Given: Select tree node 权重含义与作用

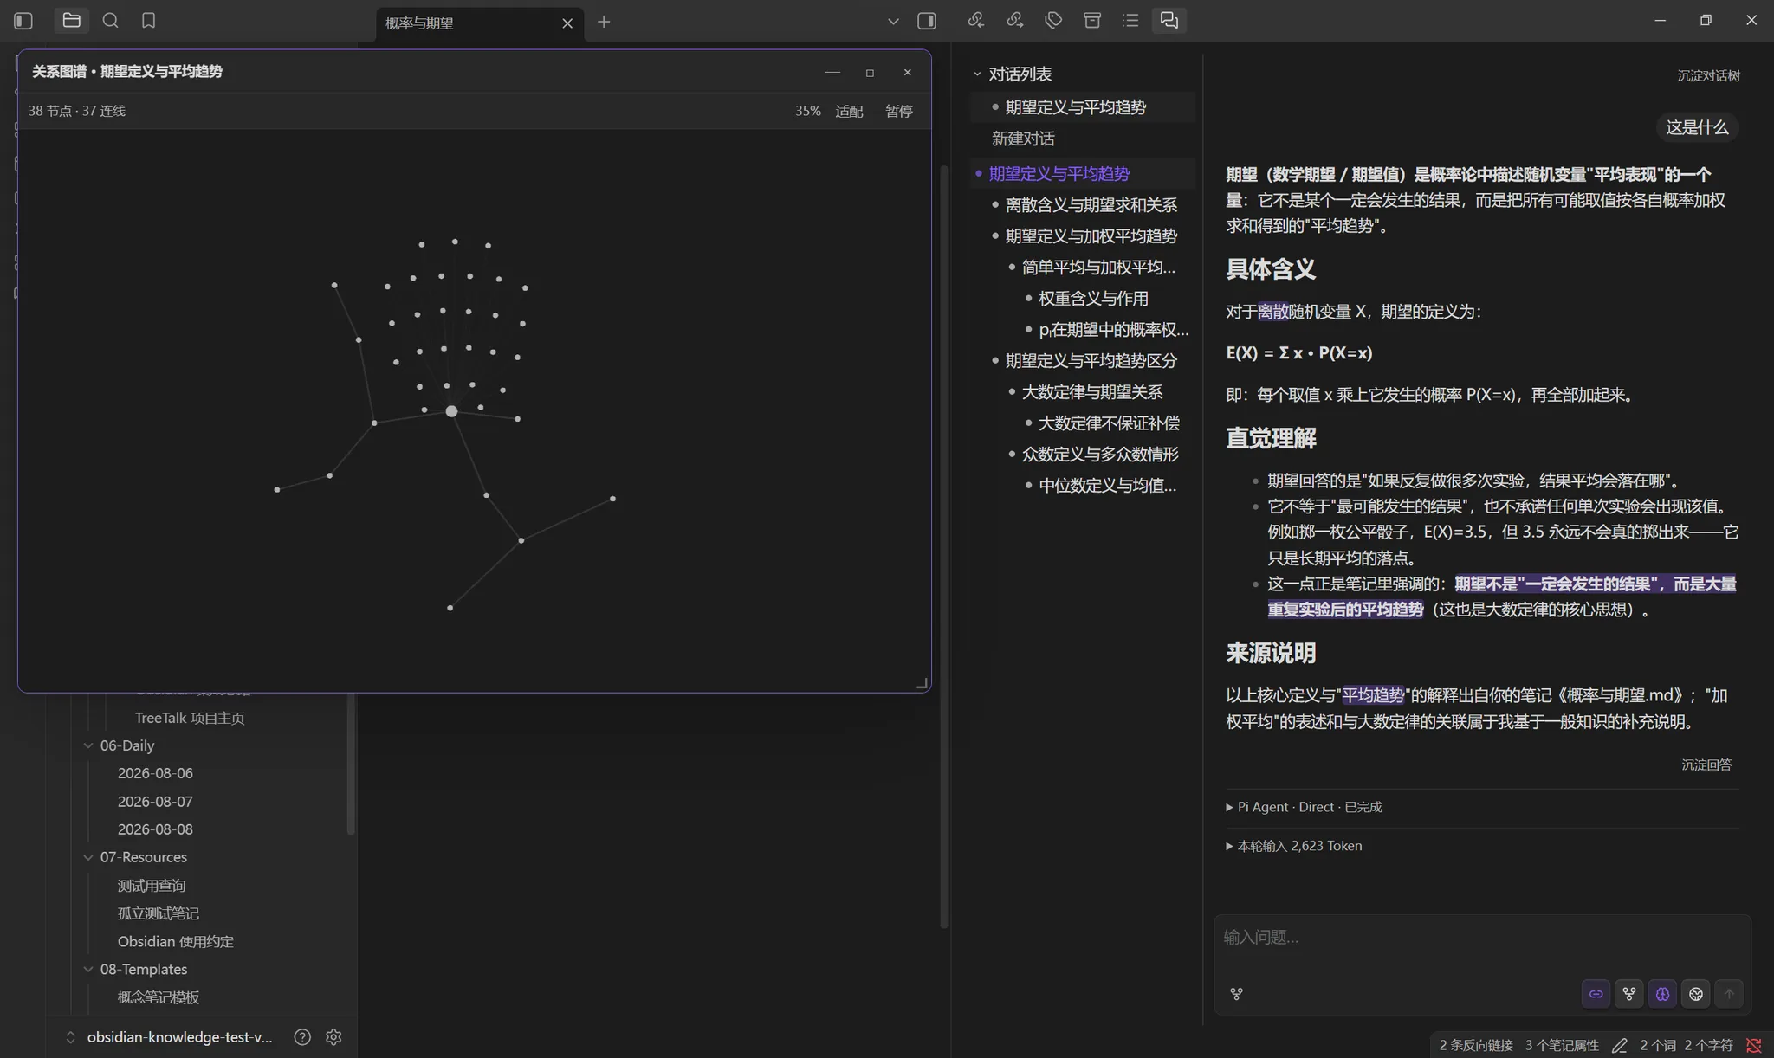Looking at the screenshot, I should (x=1093, y=299).
